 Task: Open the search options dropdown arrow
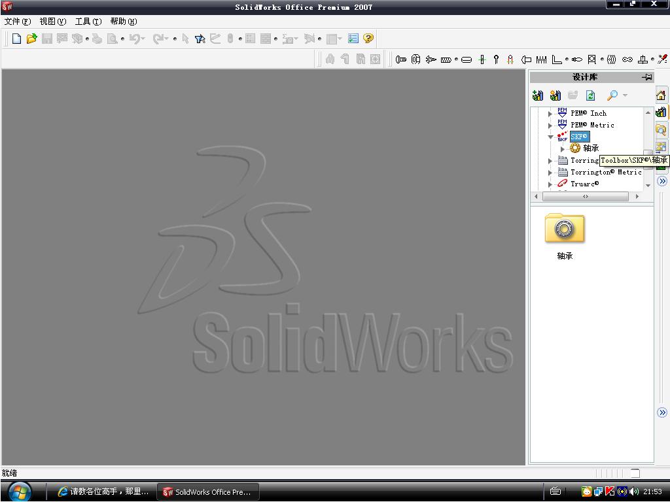[x=625, y=95]
